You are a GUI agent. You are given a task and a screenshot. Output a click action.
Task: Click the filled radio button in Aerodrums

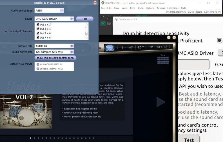[x=219, y=40]
